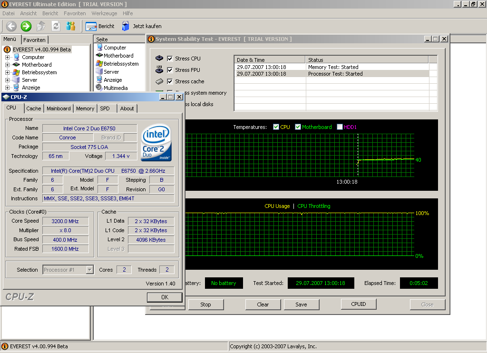Select Processor Test: Started log row
Screen dimensions: 487x353
331,74
